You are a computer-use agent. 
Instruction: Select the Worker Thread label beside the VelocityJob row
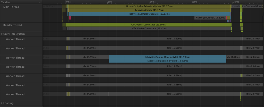[15, 58]
